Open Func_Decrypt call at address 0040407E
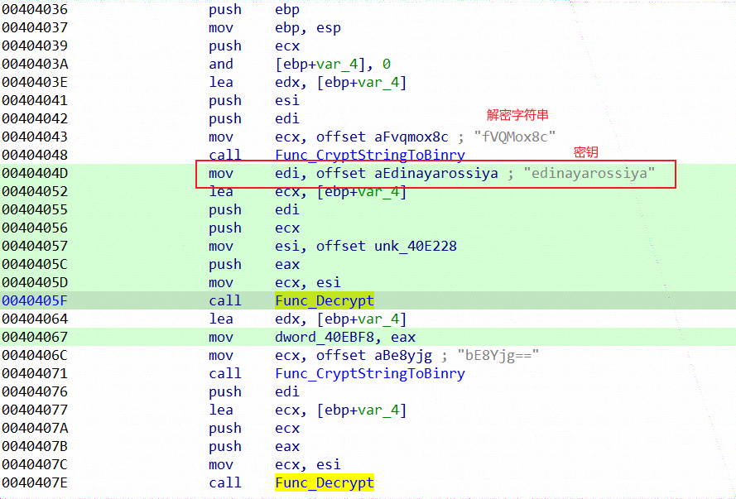Image resolution: width=736 pixels, height=499 pixels. pos(325,482)
